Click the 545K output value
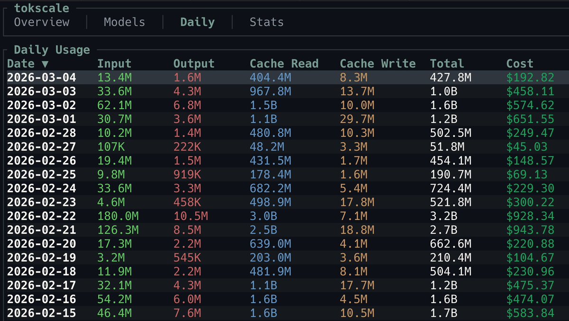The height and width of the screenshot is (321, 569). [187, 257]
